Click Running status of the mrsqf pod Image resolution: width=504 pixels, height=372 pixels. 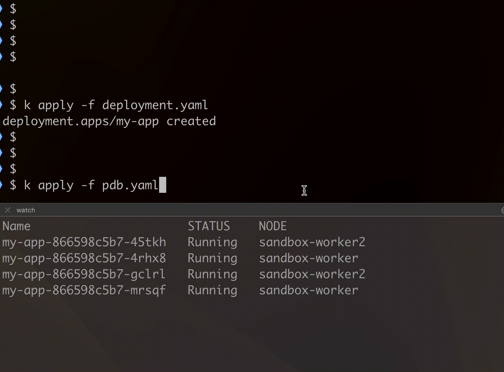[x=212, y=290]
